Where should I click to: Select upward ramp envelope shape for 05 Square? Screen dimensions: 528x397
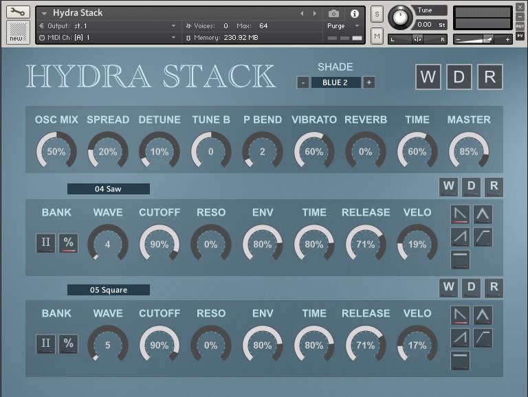[460, 338]
